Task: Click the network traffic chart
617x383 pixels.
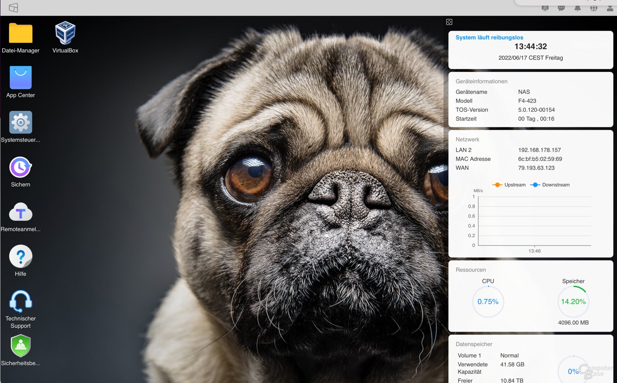Action: coord(534,221)
